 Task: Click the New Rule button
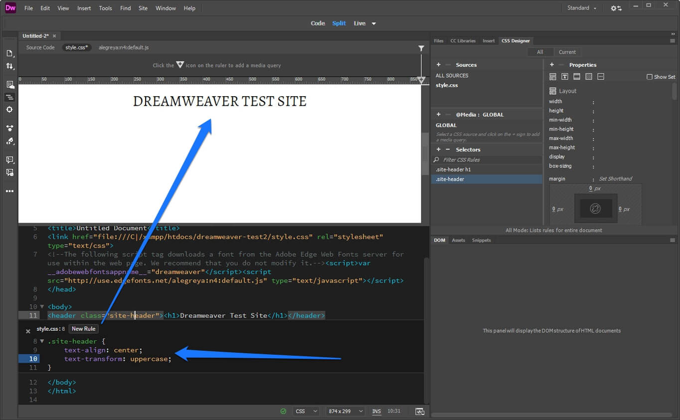(83, 329)
